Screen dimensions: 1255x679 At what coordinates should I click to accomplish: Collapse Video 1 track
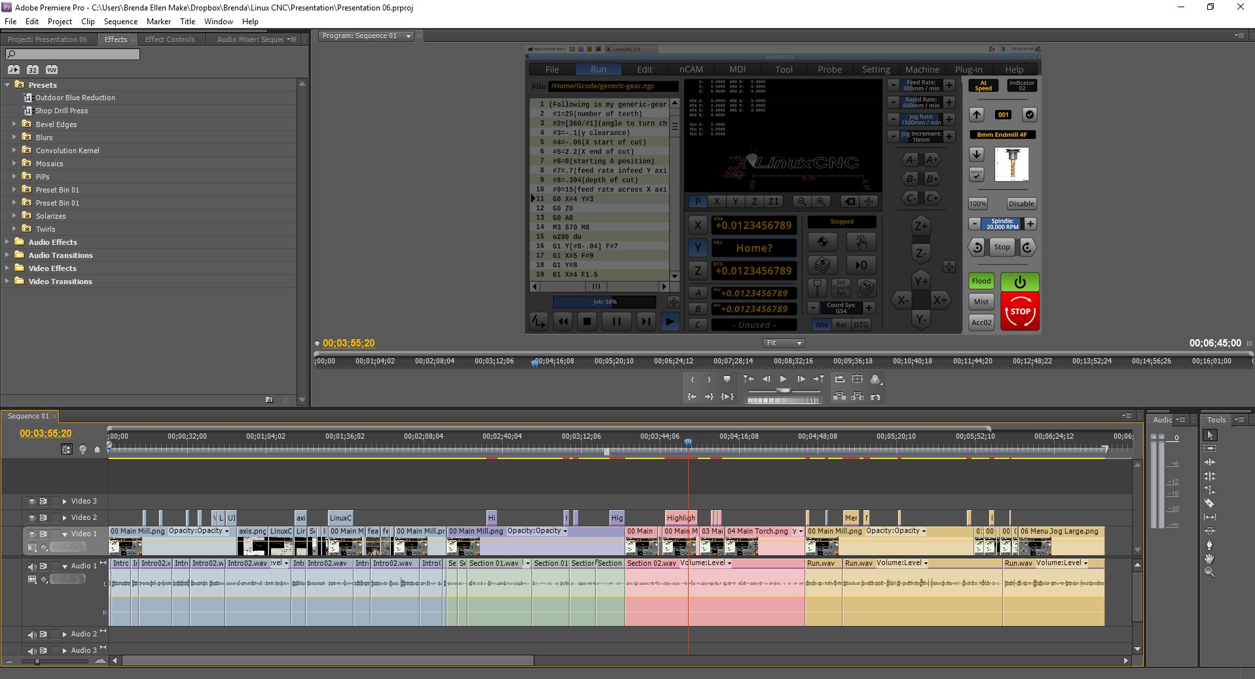(x=65, y=535)
